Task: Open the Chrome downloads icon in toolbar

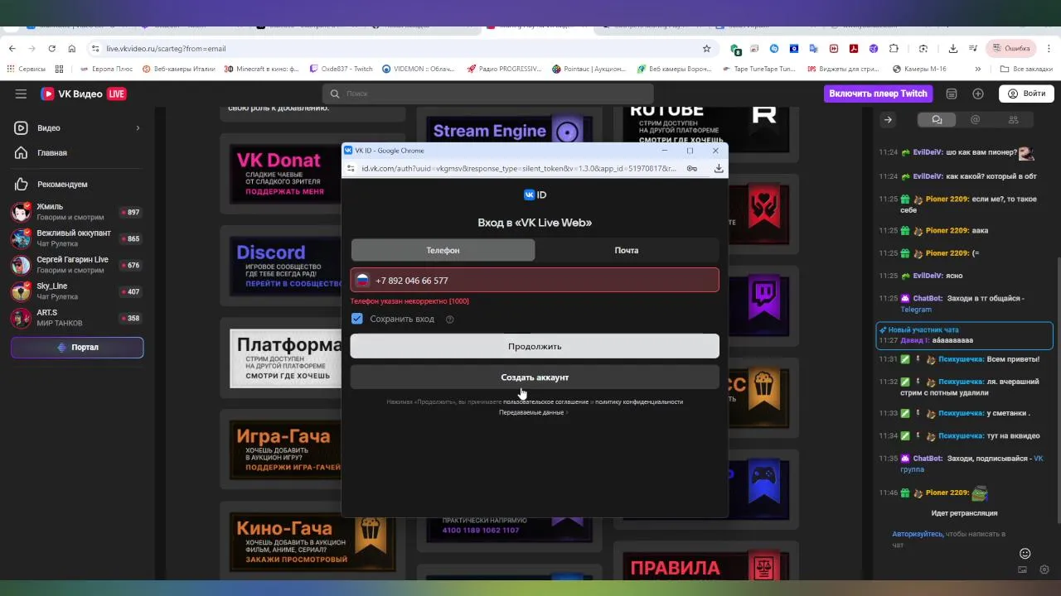Action: point(953,49)
